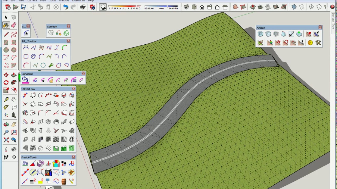Activate the Move tool
337x189 pixels.
click(6, 75)
